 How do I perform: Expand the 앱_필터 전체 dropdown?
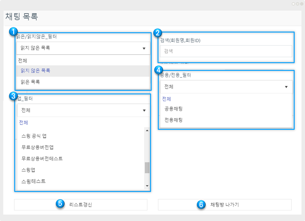tap(83, 110)
